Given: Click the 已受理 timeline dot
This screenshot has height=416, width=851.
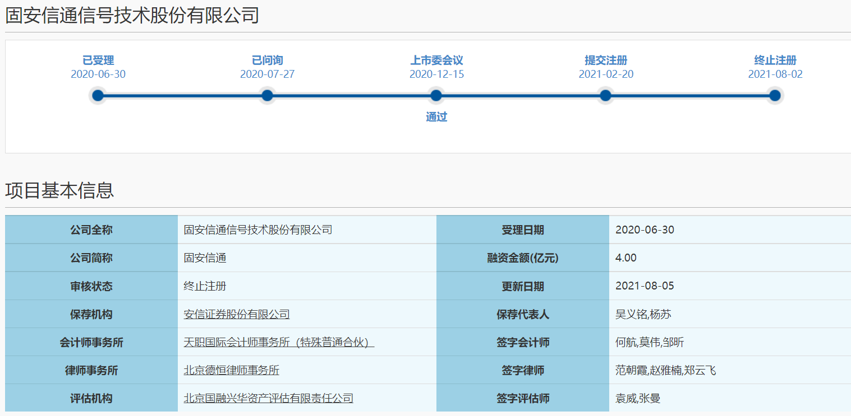Looking at the screenshot, I should [x=98, y=96].
